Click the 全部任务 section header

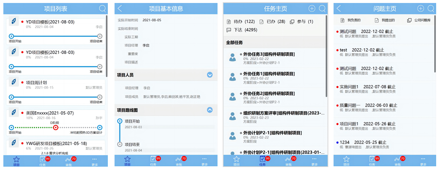tap(275, 43)
